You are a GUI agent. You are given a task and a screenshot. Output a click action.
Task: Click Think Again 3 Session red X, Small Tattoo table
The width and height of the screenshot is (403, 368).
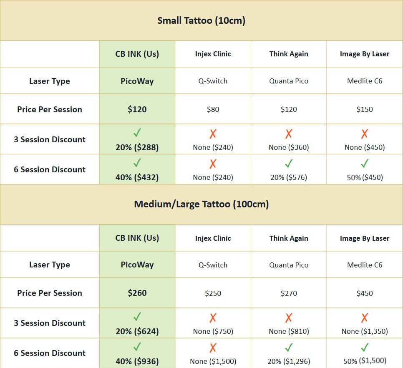point(289,134)
